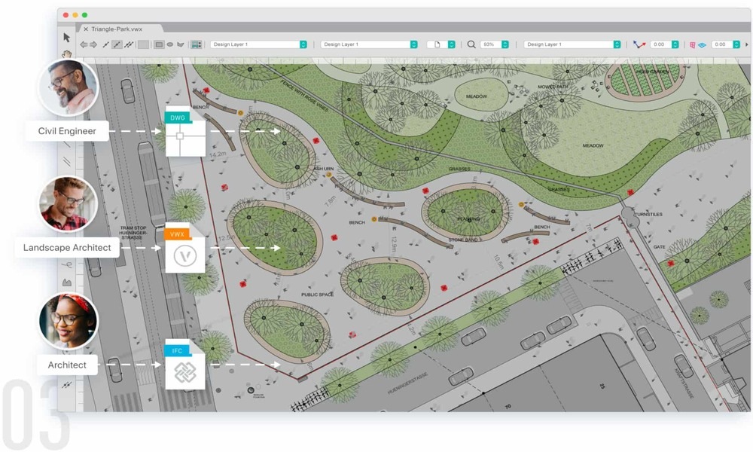Click the 10.5m dimension text
This screenshot has height=452, width=753.
pyautogui.click(x=498, y=262)
